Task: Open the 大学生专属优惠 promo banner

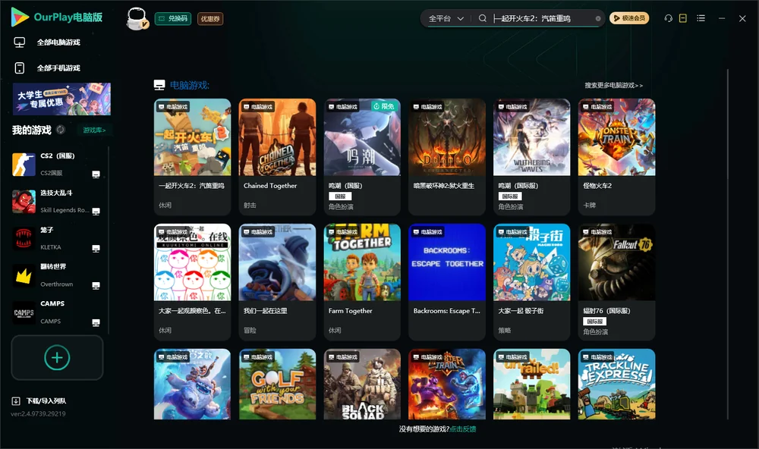Action: tap(61, 99)
